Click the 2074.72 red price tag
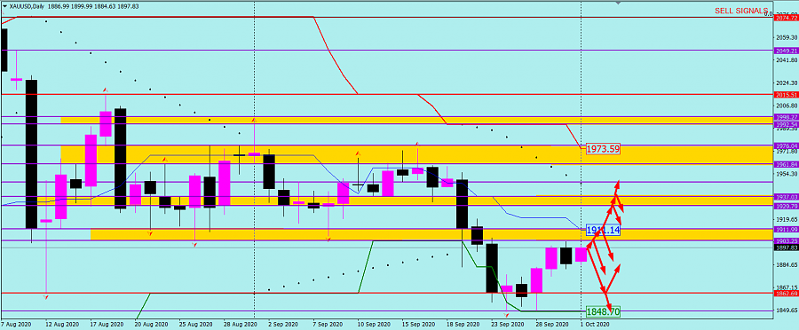Screen dimensions: 799x330 pyautogui.click(x=787, y=18)
